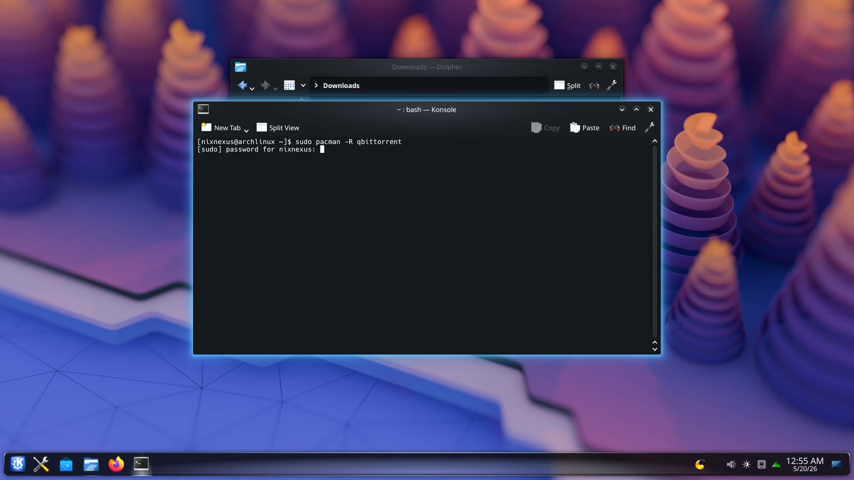854x480 pixels.
Task: Click the Copy button in Konsole
Action: (545, 127)
